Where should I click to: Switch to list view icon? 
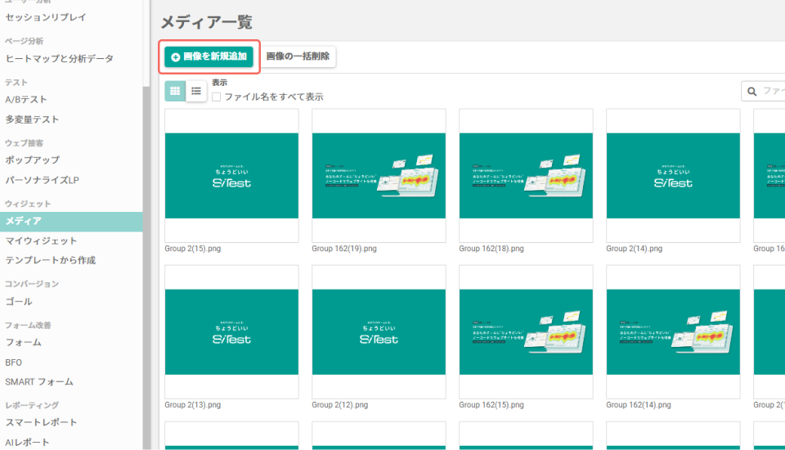196,91
